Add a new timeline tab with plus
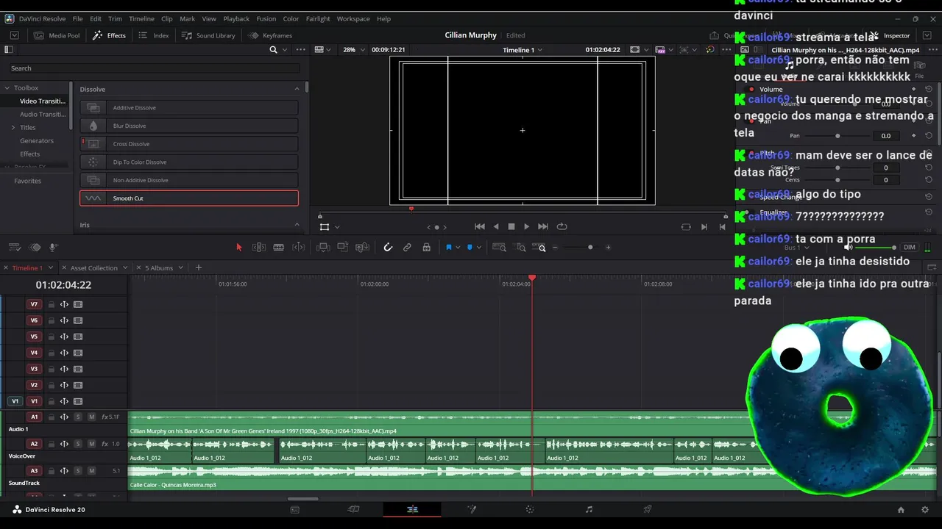 click(198, 268)
